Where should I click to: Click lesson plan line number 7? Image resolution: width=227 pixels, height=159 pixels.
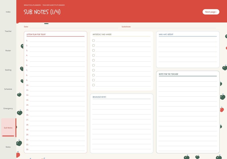coord(57,70)
